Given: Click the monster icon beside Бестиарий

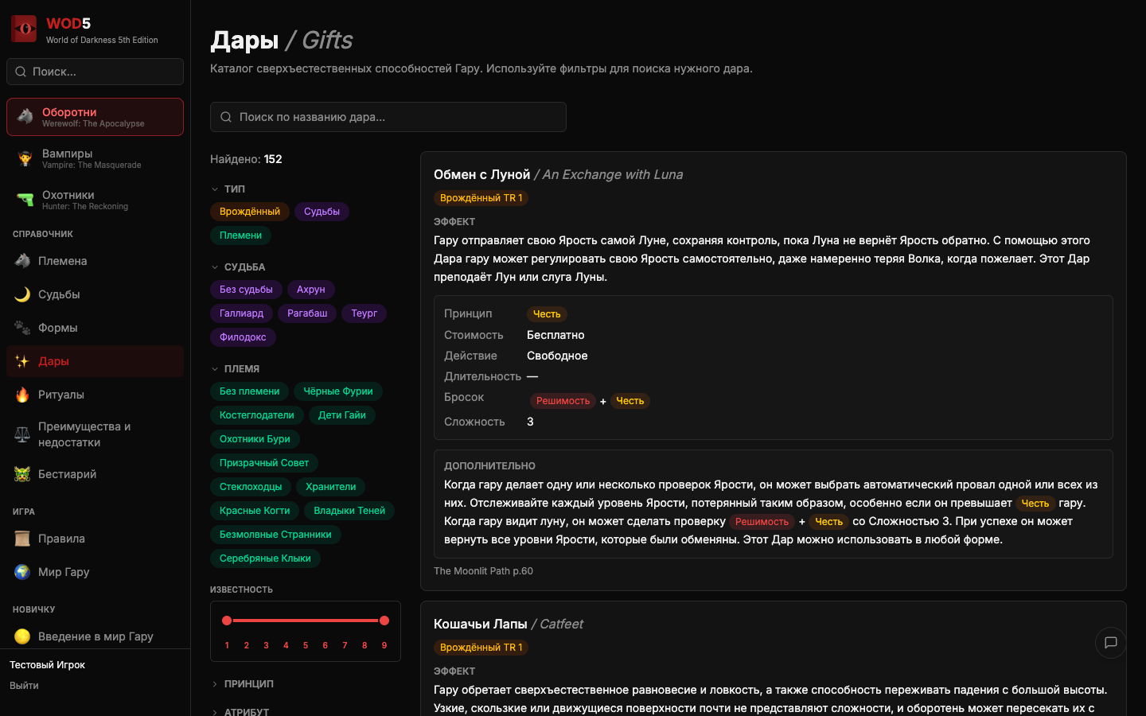Looking at the screenshot, I should 22,474.
